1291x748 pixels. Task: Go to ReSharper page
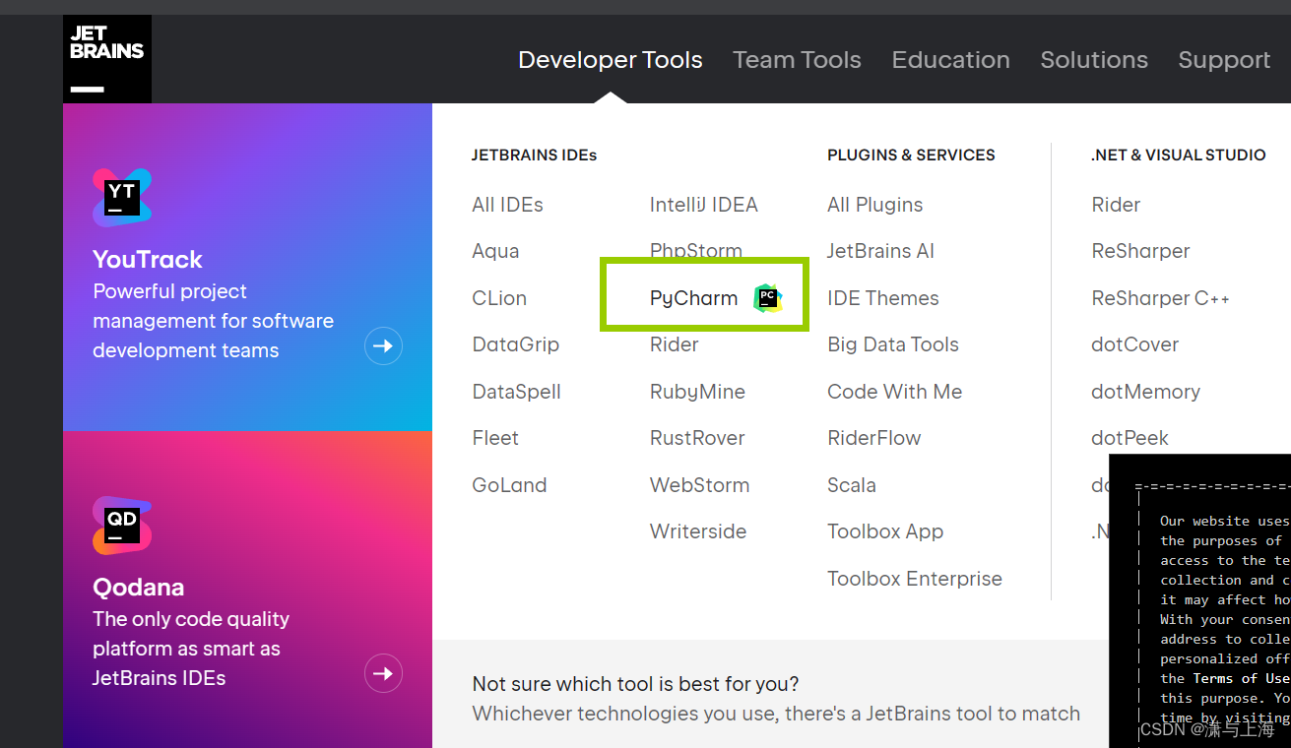click(x=1140, y=251)
